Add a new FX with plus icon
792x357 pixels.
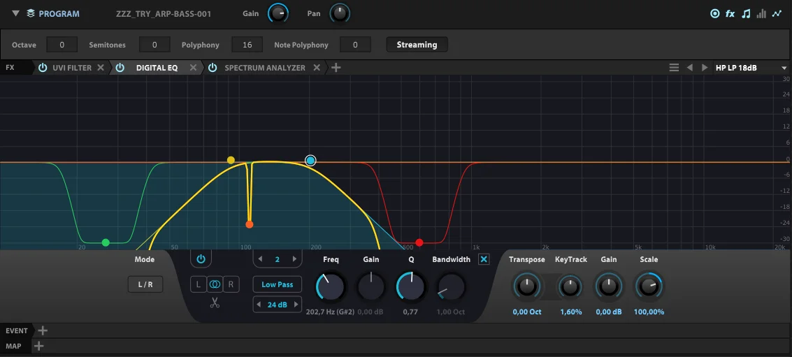pyautogui.click(x=336, y=67)
